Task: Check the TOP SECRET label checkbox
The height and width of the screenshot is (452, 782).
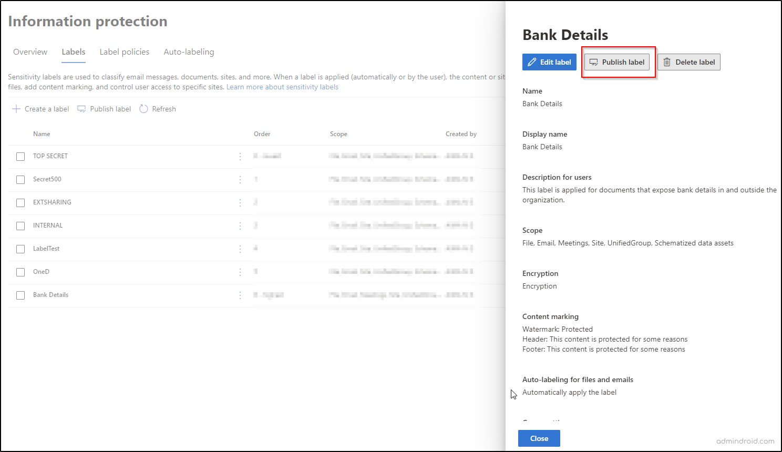Action: [x=20, y=156]
